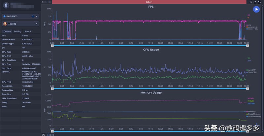Select the Device tab

tap(7, 31)
